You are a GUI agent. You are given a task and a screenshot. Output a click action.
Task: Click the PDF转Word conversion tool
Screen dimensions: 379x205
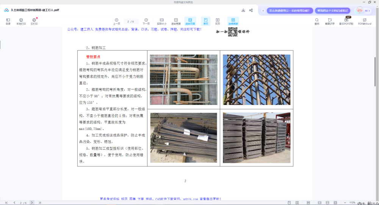pos(365,21)
